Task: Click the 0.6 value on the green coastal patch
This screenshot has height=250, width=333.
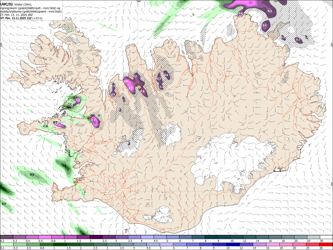Action: 46,126
